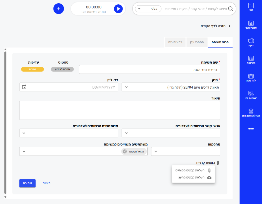
Task: Expand the תיק case dropdown
Action: coord(126,87)
